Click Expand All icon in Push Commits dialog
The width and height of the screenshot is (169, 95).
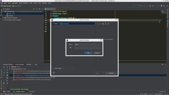point(106,24)
